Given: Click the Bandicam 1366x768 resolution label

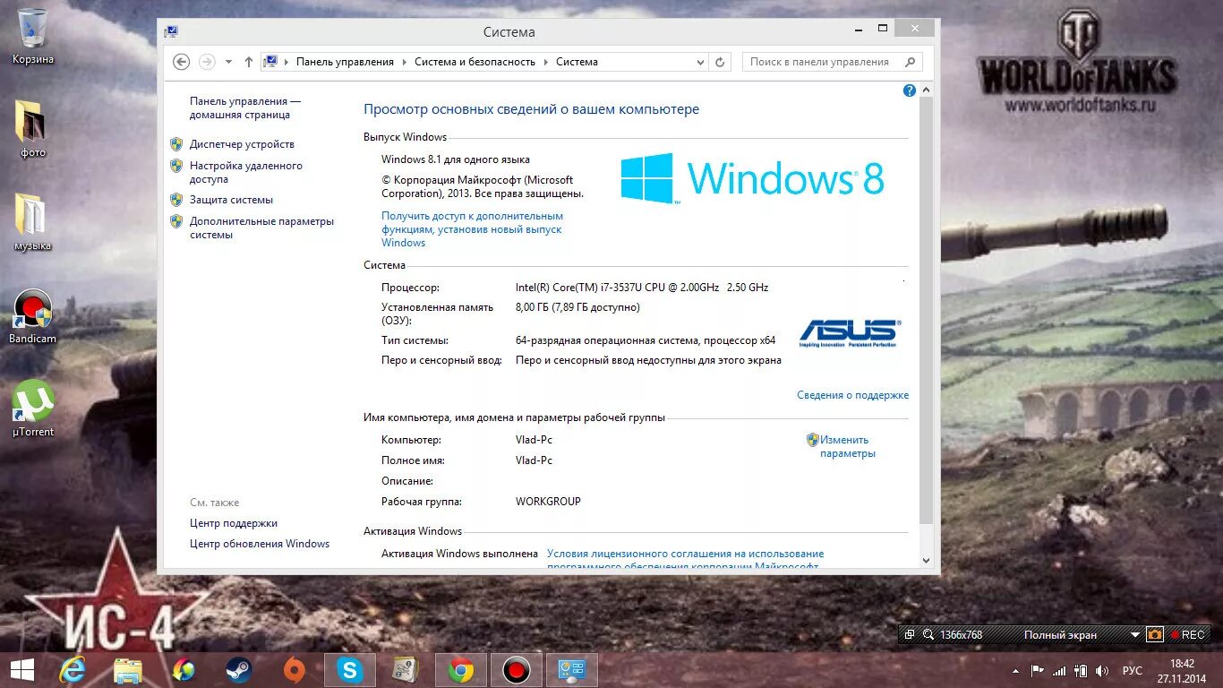Looking at the screenshot, I should 961,635.
